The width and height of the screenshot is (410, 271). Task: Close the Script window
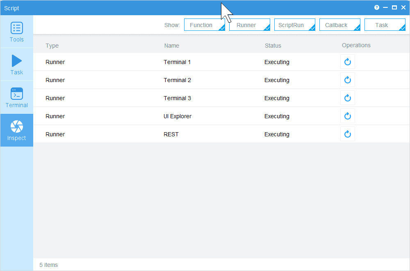pyautogui.click(x=403, y=7)
